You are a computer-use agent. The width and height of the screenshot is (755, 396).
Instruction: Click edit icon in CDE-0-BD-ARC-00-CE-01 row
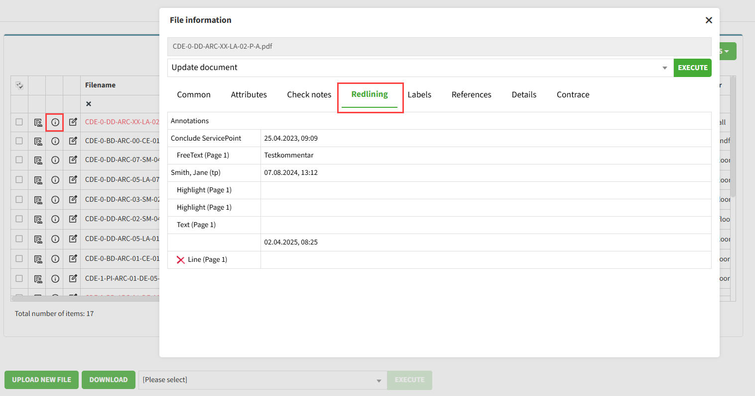[73, 141]
